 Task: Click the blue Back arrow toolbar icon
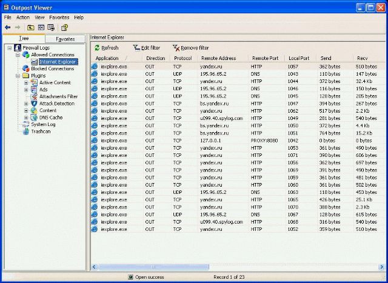(x=7, y=27)
